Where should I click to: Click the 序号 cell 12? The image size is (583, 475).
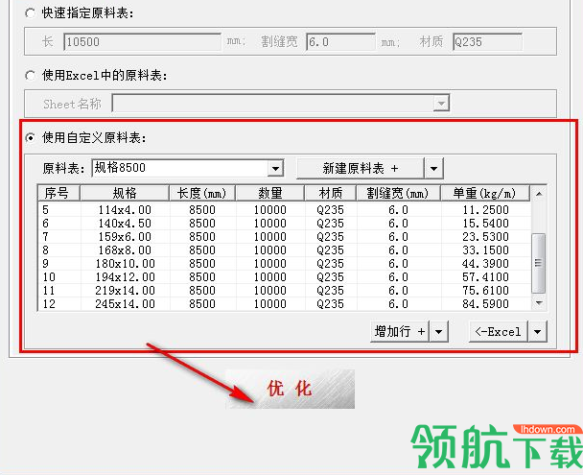click(59, 303)
